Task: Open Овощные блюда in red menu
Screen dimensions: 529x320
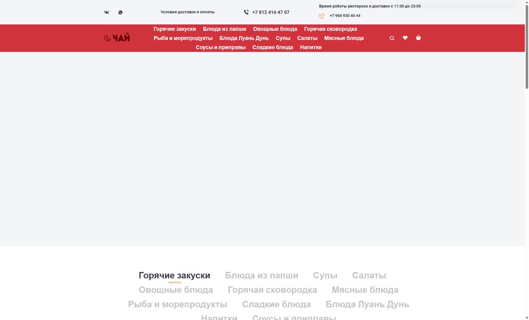Action: [275, 29]
